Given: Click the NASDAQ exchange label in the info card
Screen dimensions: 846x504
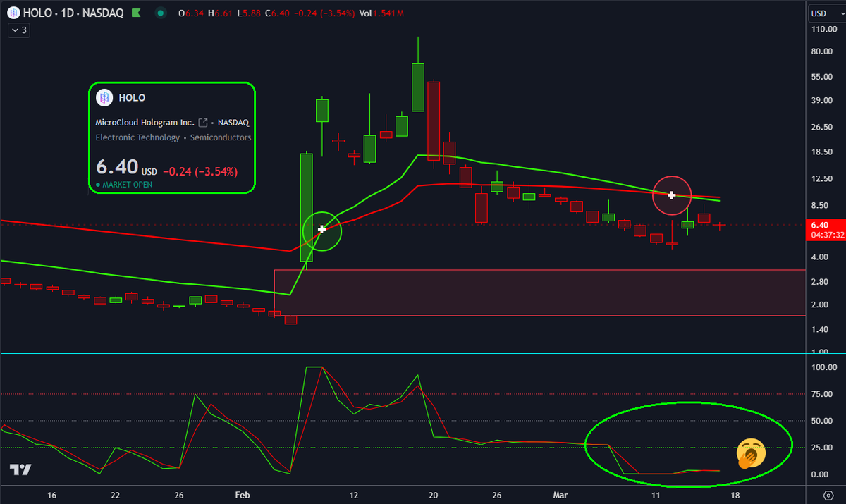Looking at the screenshot, I should 232,123.
